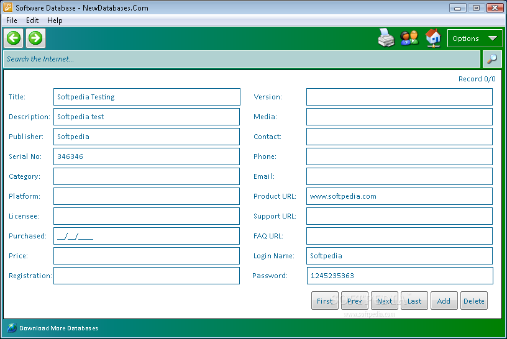Open the File menu
Screen dimensions: 507x339
pos(12,20)
